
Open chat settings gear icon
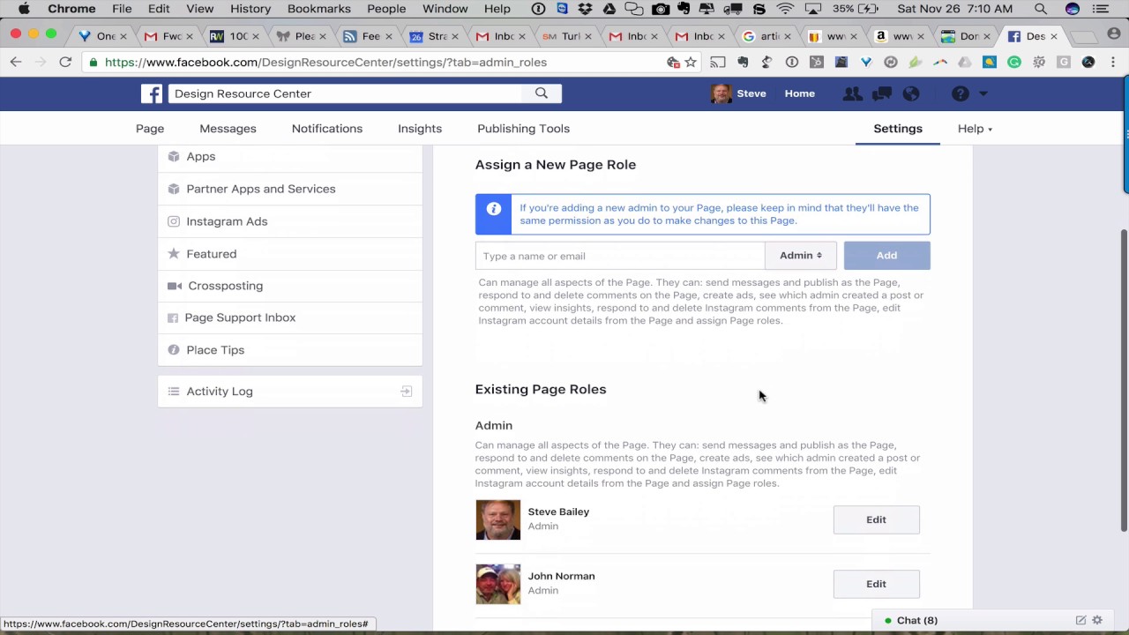click(1097, 621)
